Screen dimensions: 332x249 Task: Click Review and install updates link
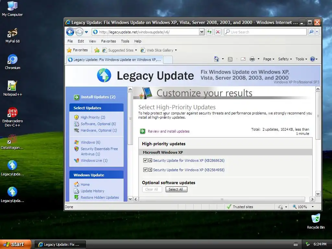[x=169, y=131]
